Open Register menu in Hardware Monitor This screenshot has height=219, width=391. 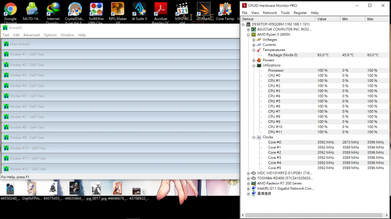pyautogui.click(x=300, y=12)
